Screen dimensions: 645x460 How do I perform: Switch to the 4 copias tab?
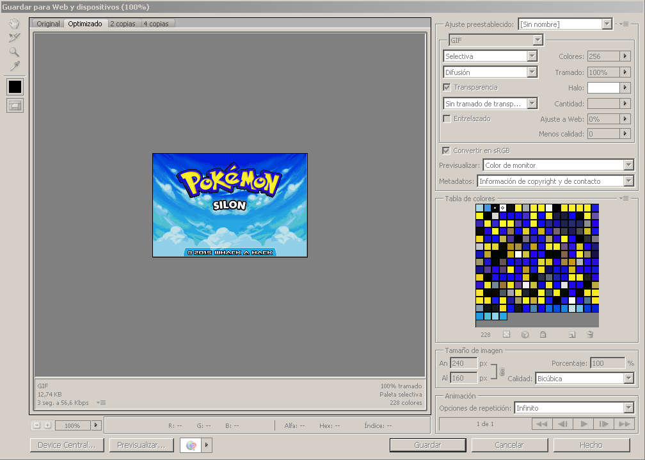click(x=156, y=24)
